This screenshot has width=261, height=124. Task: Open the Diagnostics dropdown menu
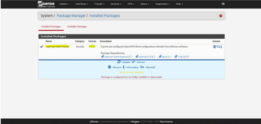pos(162,4)
